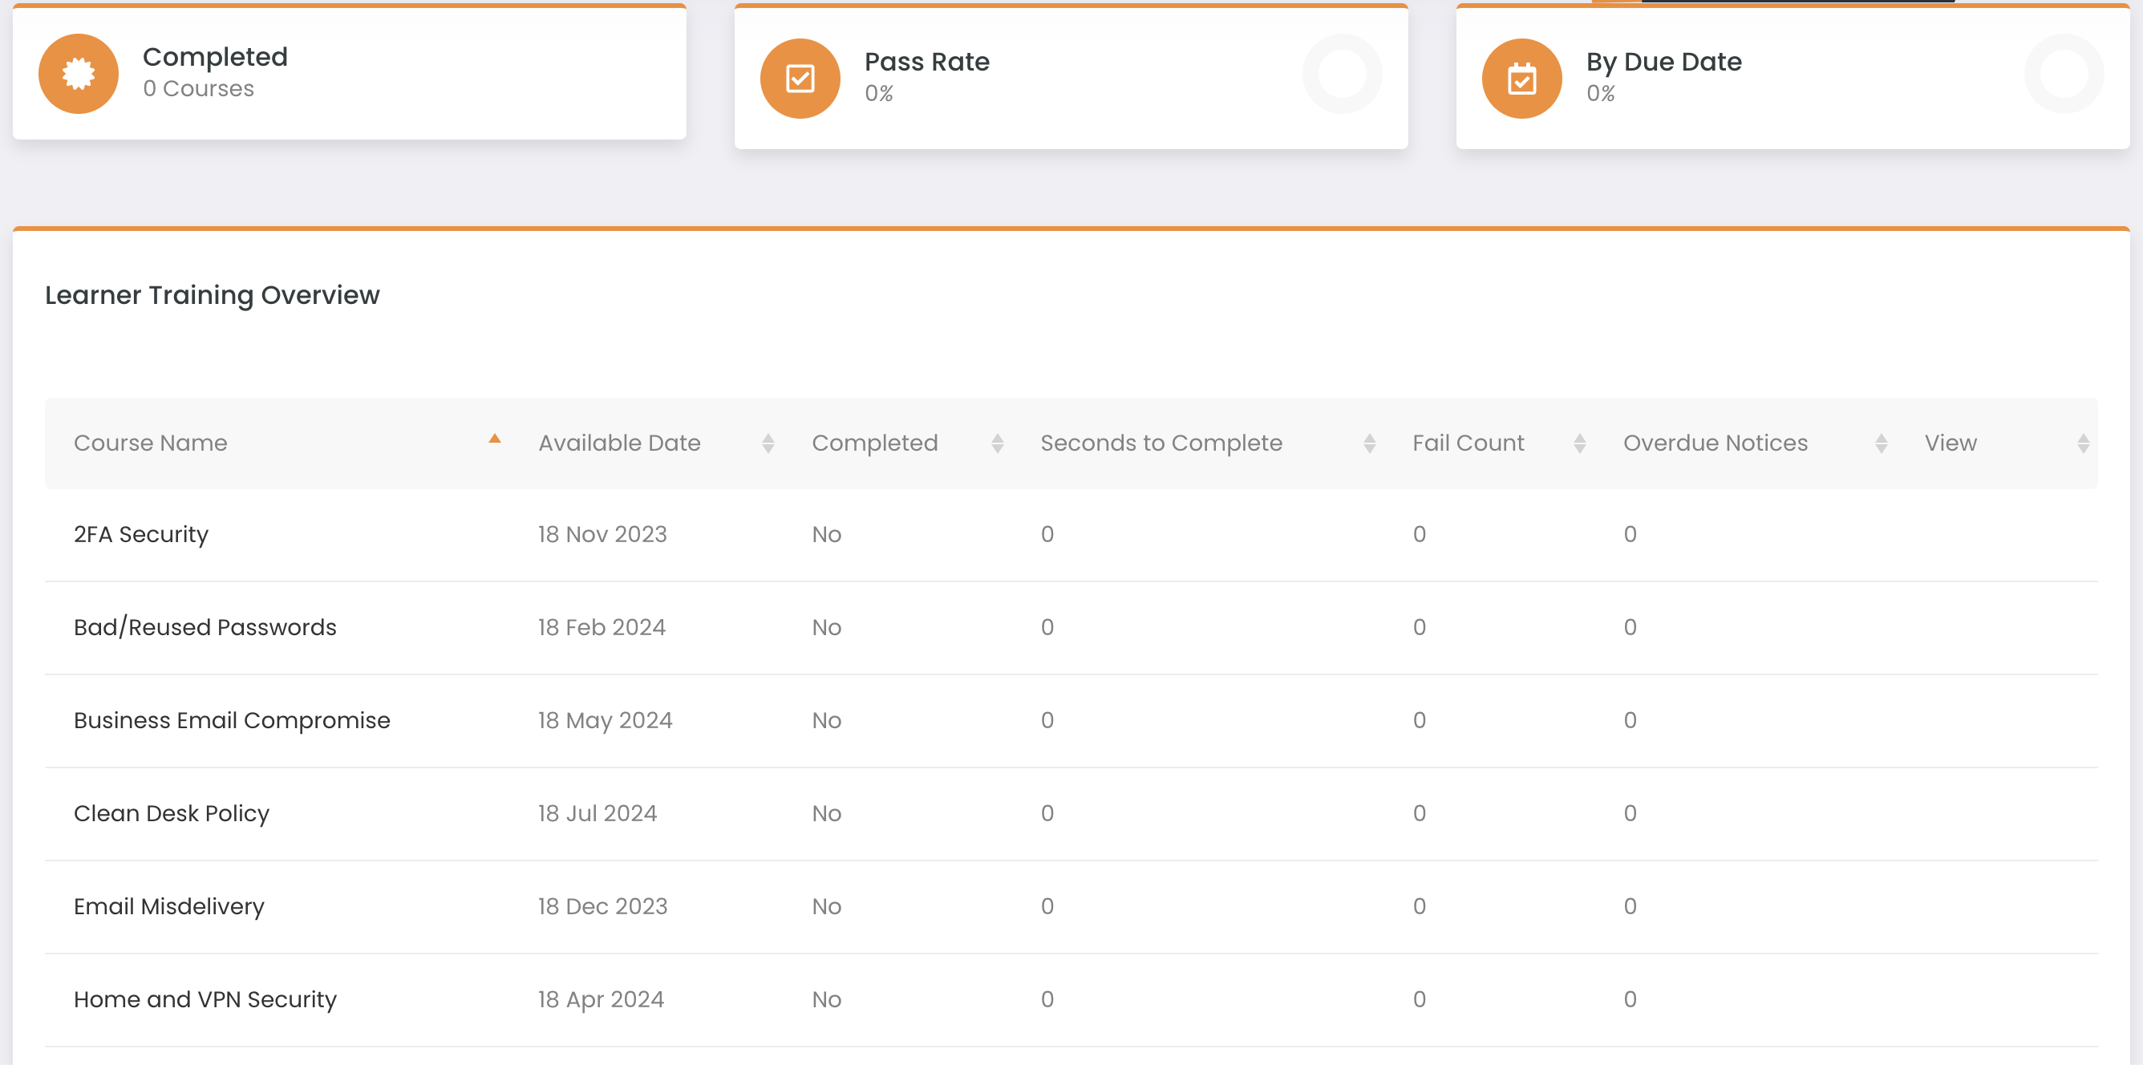Click Seconds to Complete value for Clean Desk Policy
Image resolution: width=2143 pixels, height=1065 pixels.
(x=1047, y=814)
